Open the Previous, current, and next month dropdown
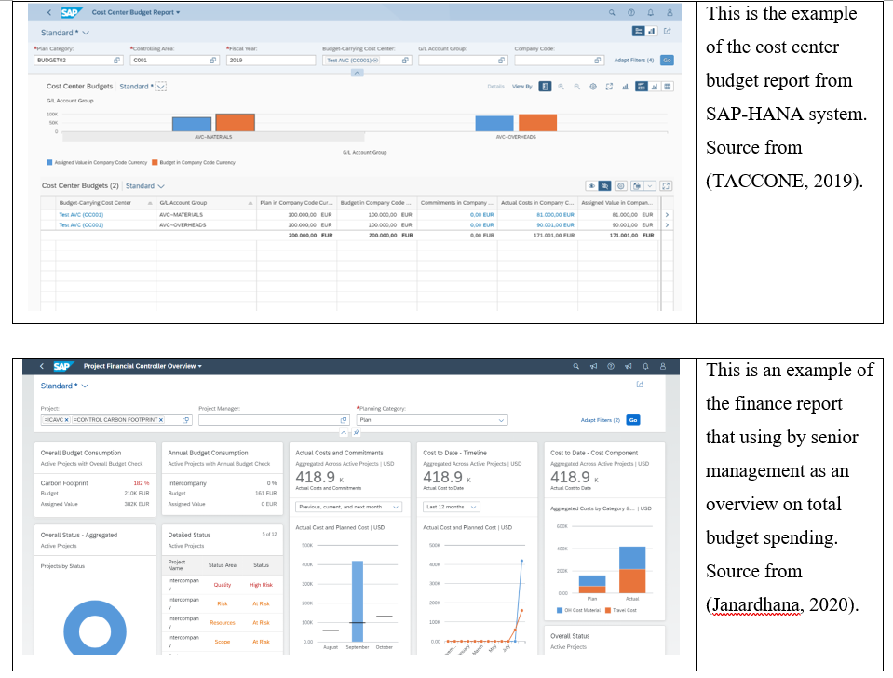 click(x=348, y=507)
